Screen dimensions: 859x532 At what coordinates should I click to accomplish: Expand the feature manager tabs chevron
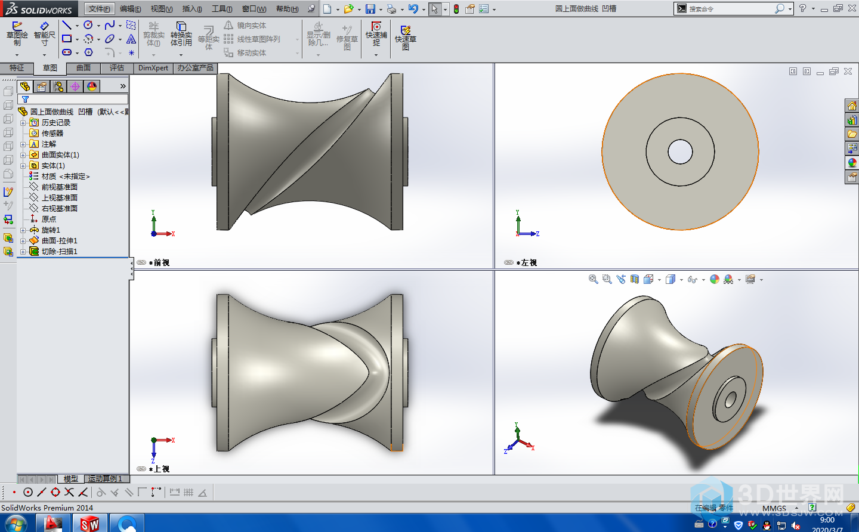(123, 86)
